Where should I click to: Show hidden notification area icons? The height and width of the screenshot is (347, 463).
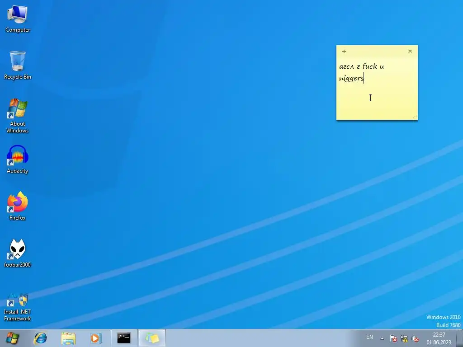click(382, 338)
